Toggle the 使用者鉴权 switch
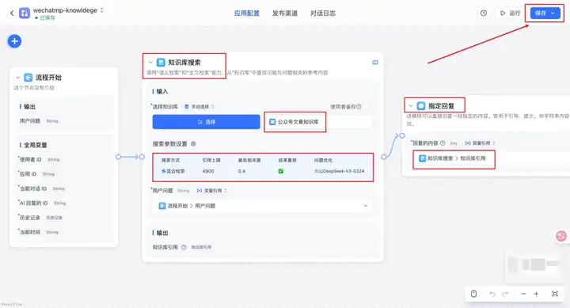Image resolution: width=570 pixels, height=308 pixels. tap(367, 107)
